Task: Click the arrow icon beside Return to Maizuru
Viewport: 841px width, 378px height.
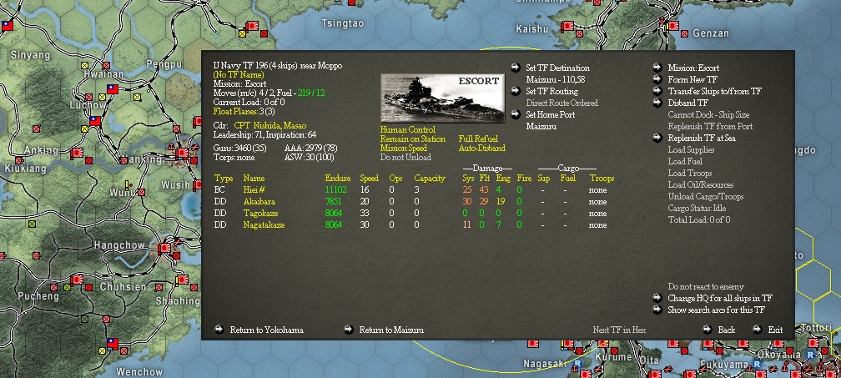Action: [x=349, y=330]
